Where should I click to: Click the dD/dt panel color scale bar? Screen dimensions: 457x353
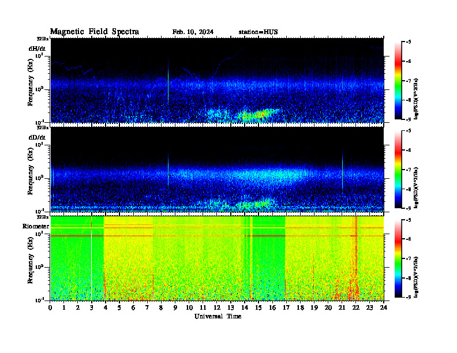pyautogui.click(x=398, y=170)
